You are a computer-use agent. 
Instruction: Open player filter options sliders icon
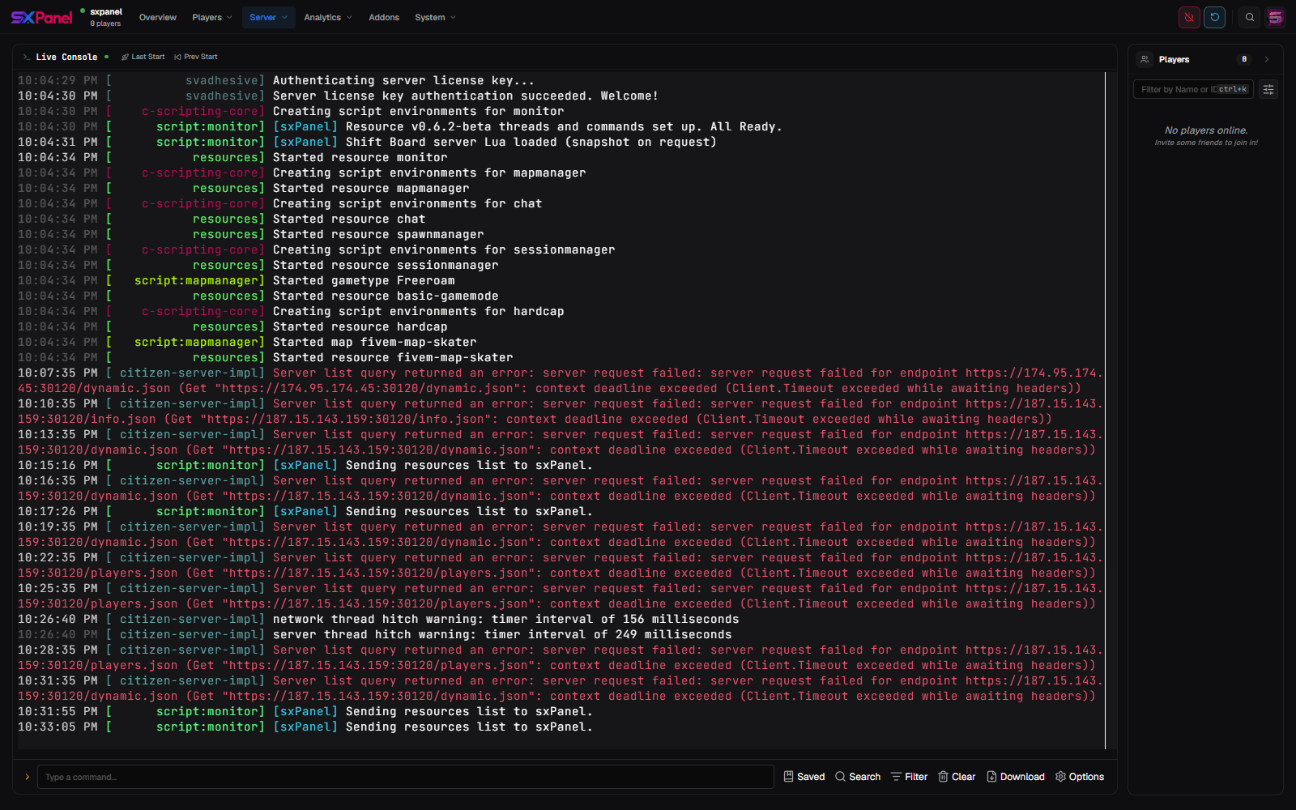click(1268, 89)
